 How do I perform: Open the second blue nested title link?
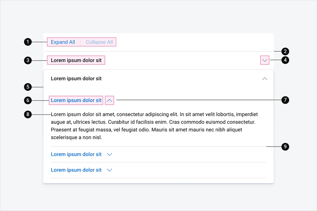click(x=76, y=154)
